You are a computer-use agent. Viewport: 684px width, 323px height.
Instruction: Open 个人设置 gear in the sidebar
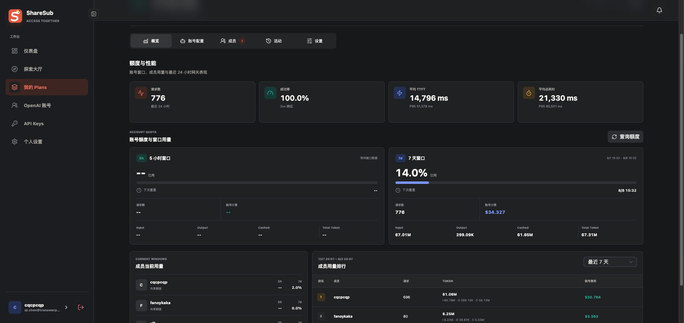(47, 142)
